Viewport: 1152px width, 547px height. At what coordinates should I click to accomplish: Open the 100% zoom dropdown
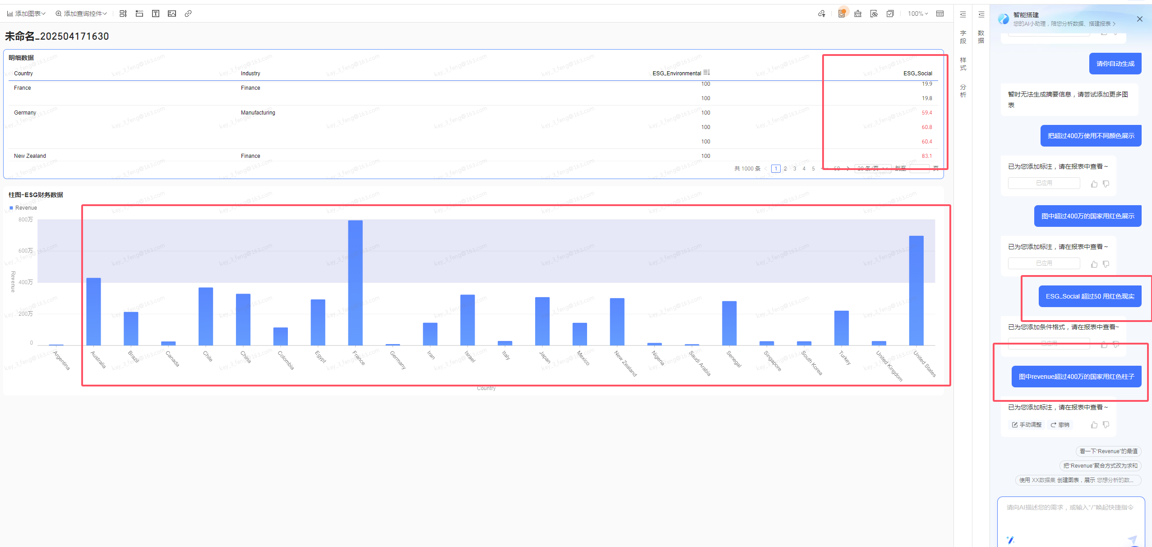pos(918,14)
